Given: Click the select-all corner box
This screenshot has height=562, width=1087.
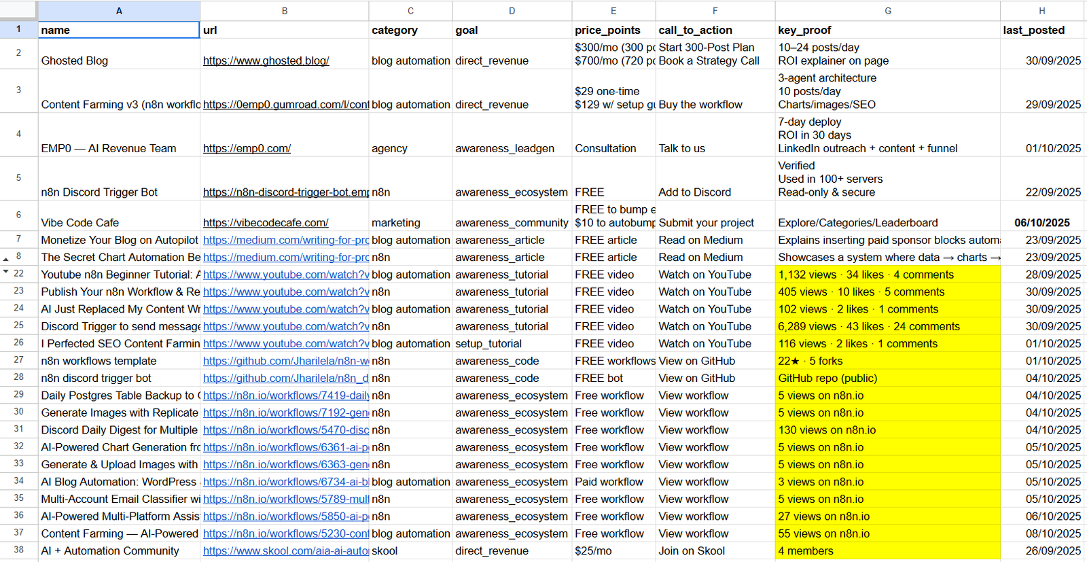Looking at the screenshot, I should coord(18,10).
